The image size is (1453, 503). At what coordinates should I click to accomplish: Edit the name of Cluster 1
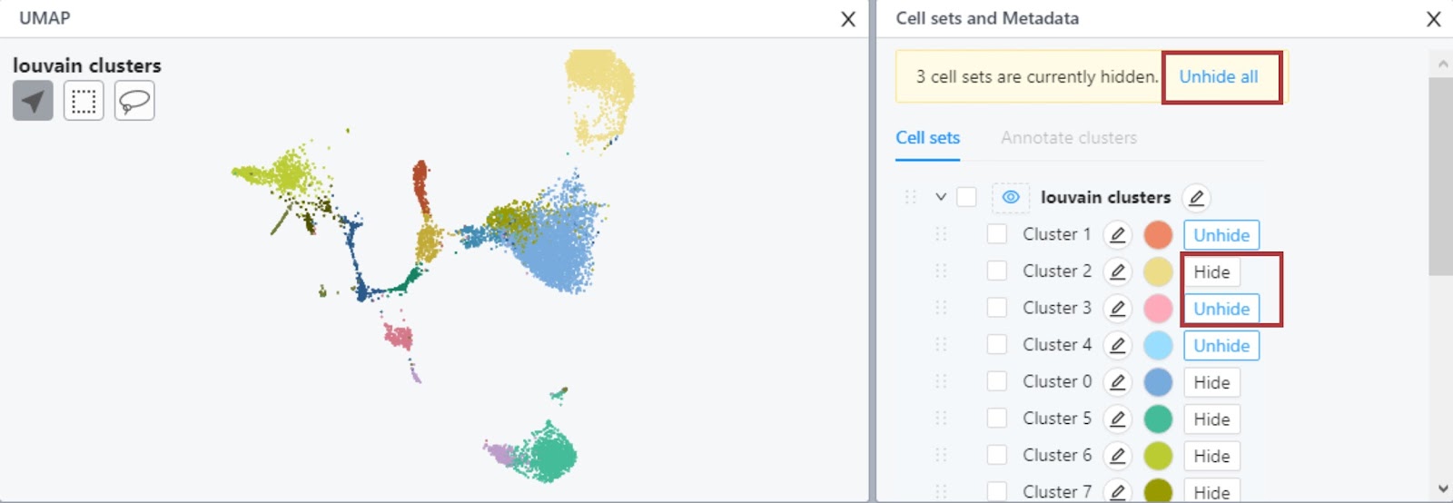click(1117, 235)
